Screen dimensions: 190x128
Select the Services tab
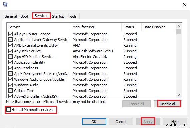coord(41,16)
